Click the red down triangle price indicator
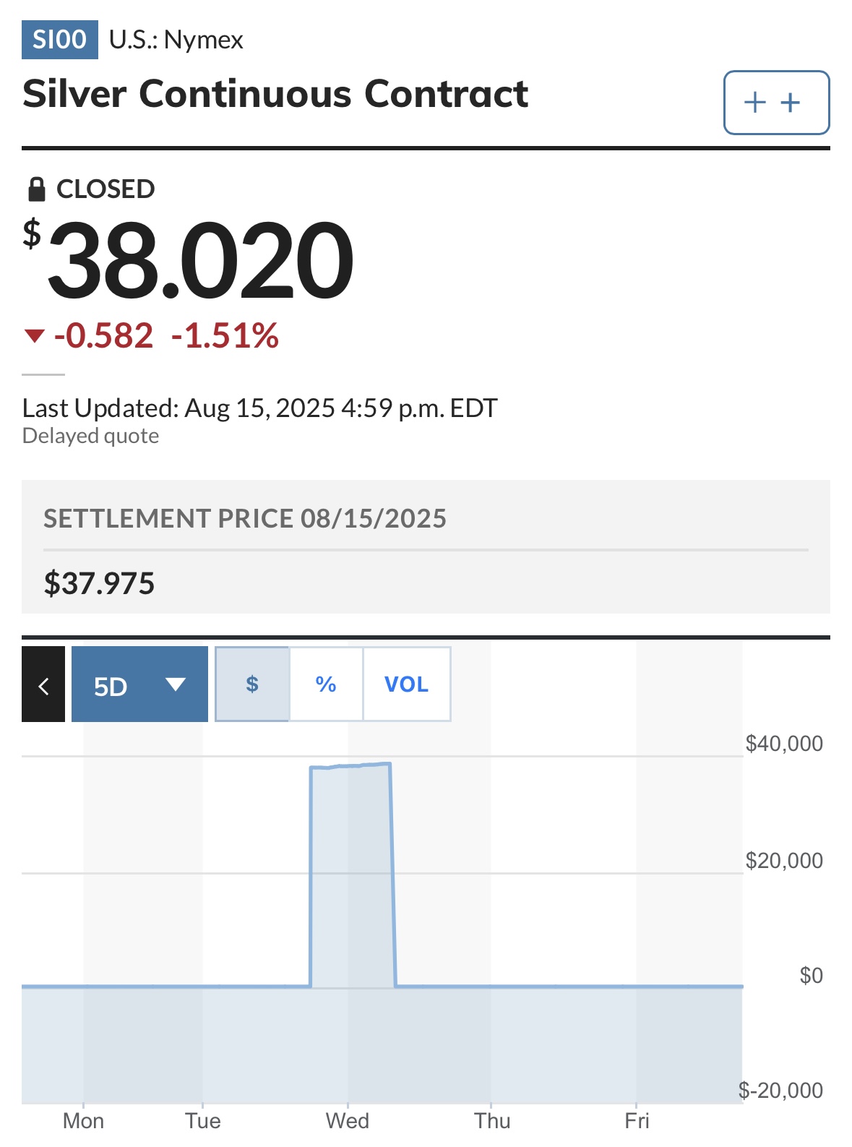The height and width of the screenshot is (1147, 852). point(34,335)
